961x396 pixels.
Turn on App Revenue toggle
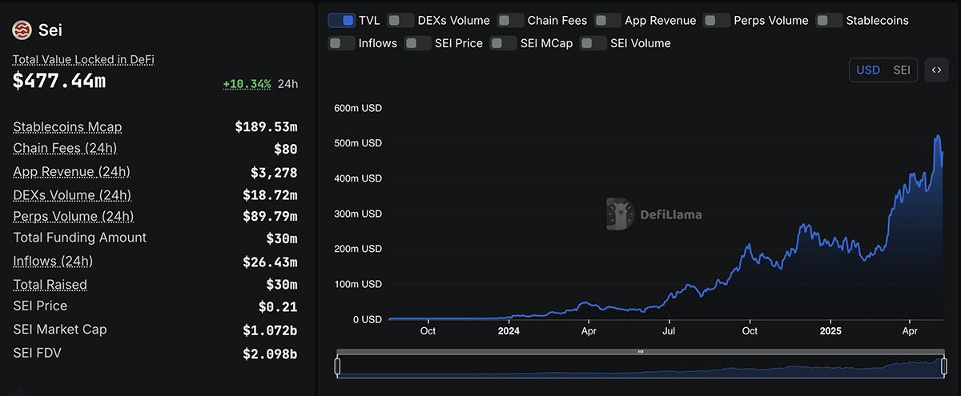click(608, 20)
